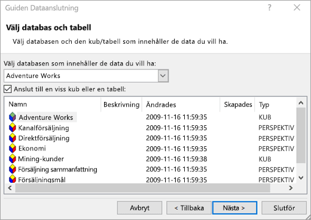Click KUB type of Adventure Works row
Image resolution: width=311 pixels, height=220 pixels.
[265, 117]
